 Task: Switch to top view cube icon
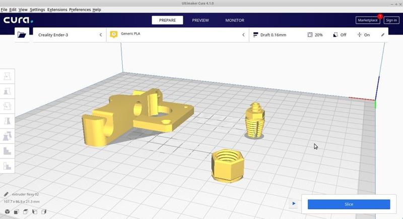pos(26,211)
